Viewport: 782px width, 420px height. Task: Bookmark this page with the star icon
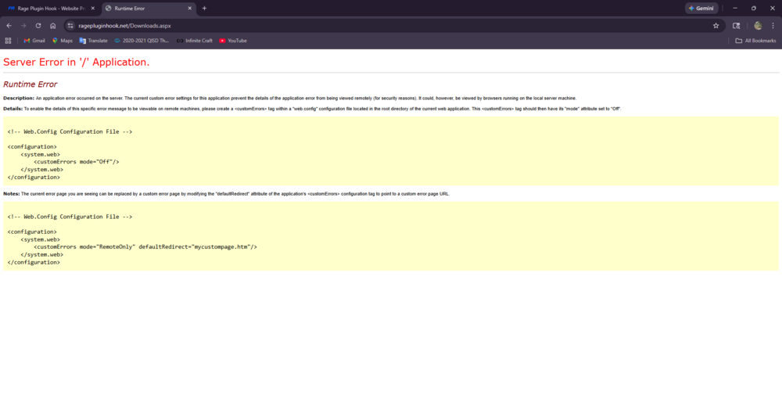[x=716, y=26]
